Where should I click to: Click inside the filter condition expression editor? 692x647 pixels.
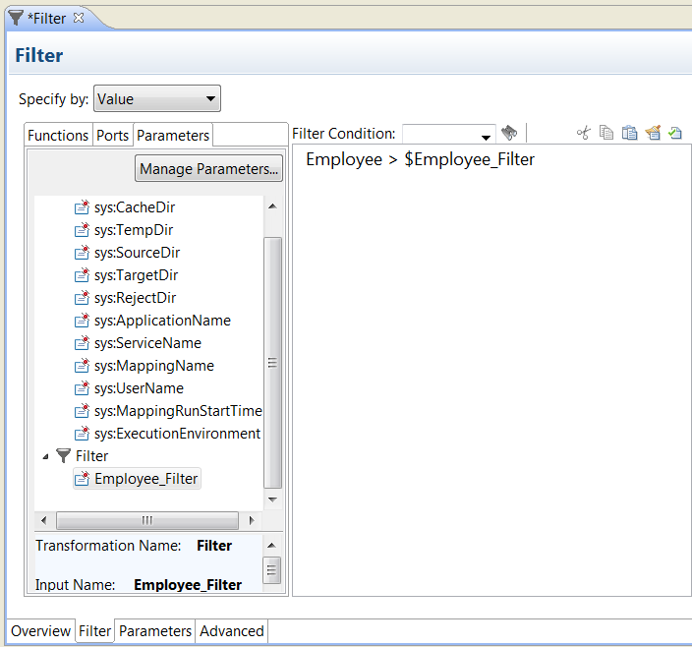tap(491, 374)
